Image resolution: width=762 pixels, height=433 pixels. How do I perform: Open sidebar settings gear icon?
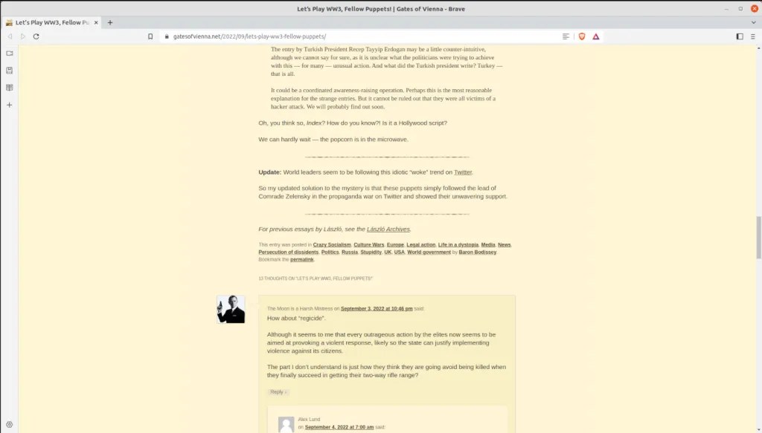coord(10,424)
